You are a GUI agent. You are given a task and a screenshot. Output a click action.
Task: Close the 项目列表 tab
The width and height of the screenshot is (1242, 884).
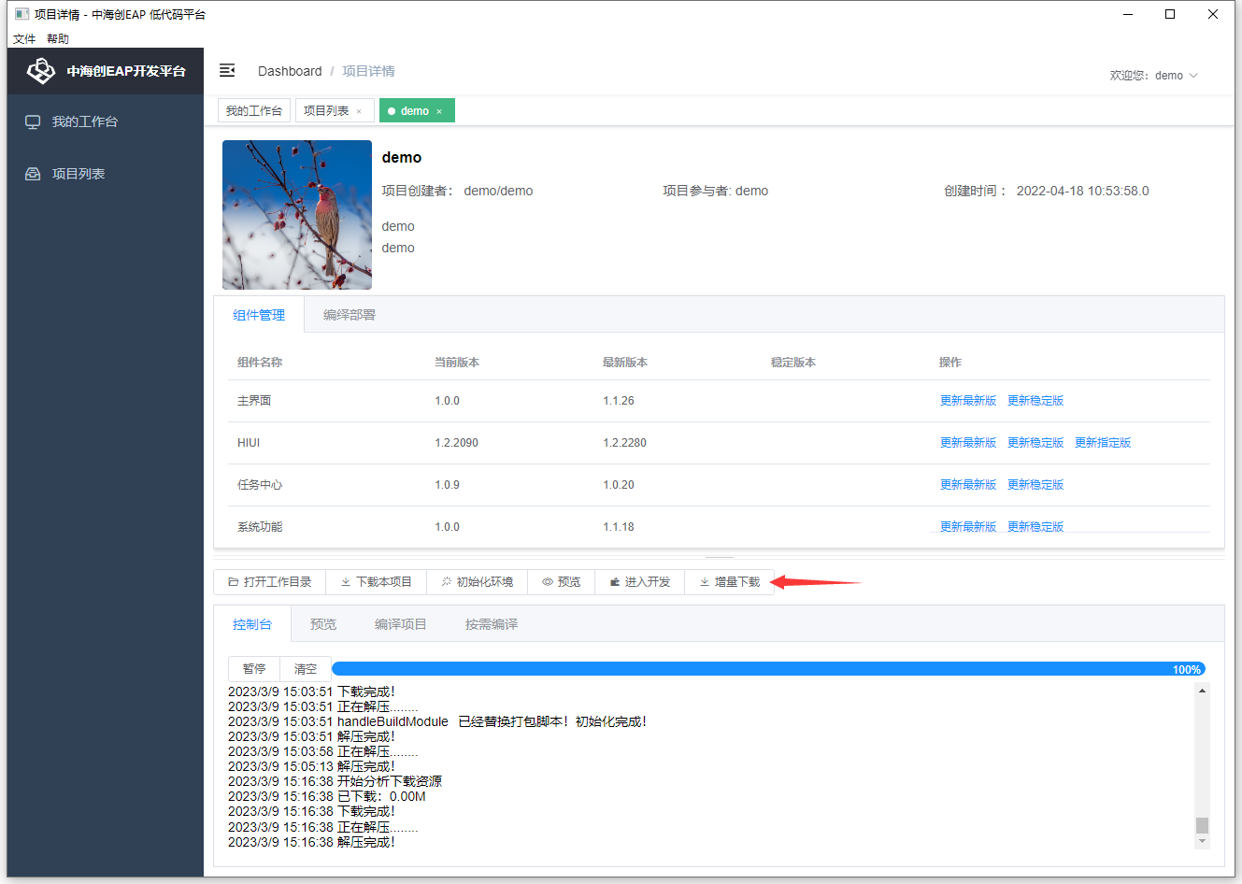(x=359, y=111)
